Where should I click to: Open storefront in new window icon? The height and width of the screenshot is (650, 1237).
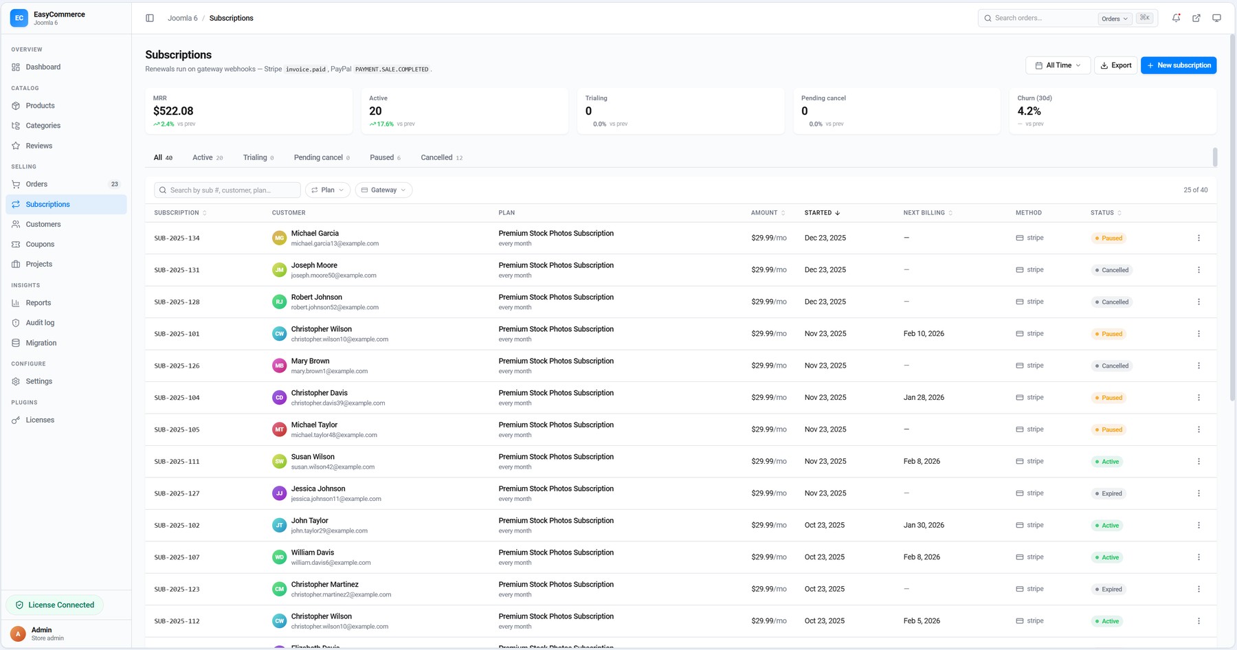tap(1196, 18)
